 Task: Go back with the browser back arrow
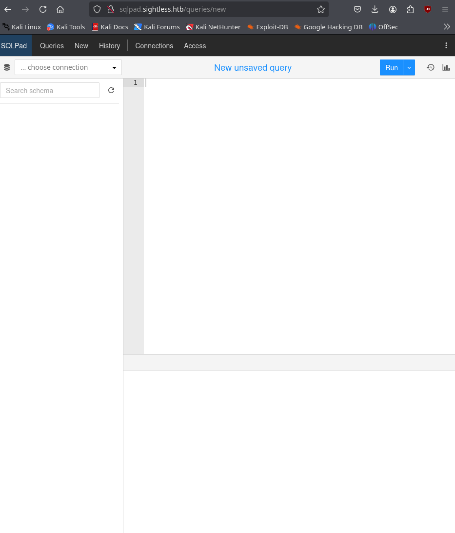pos(8,10)
